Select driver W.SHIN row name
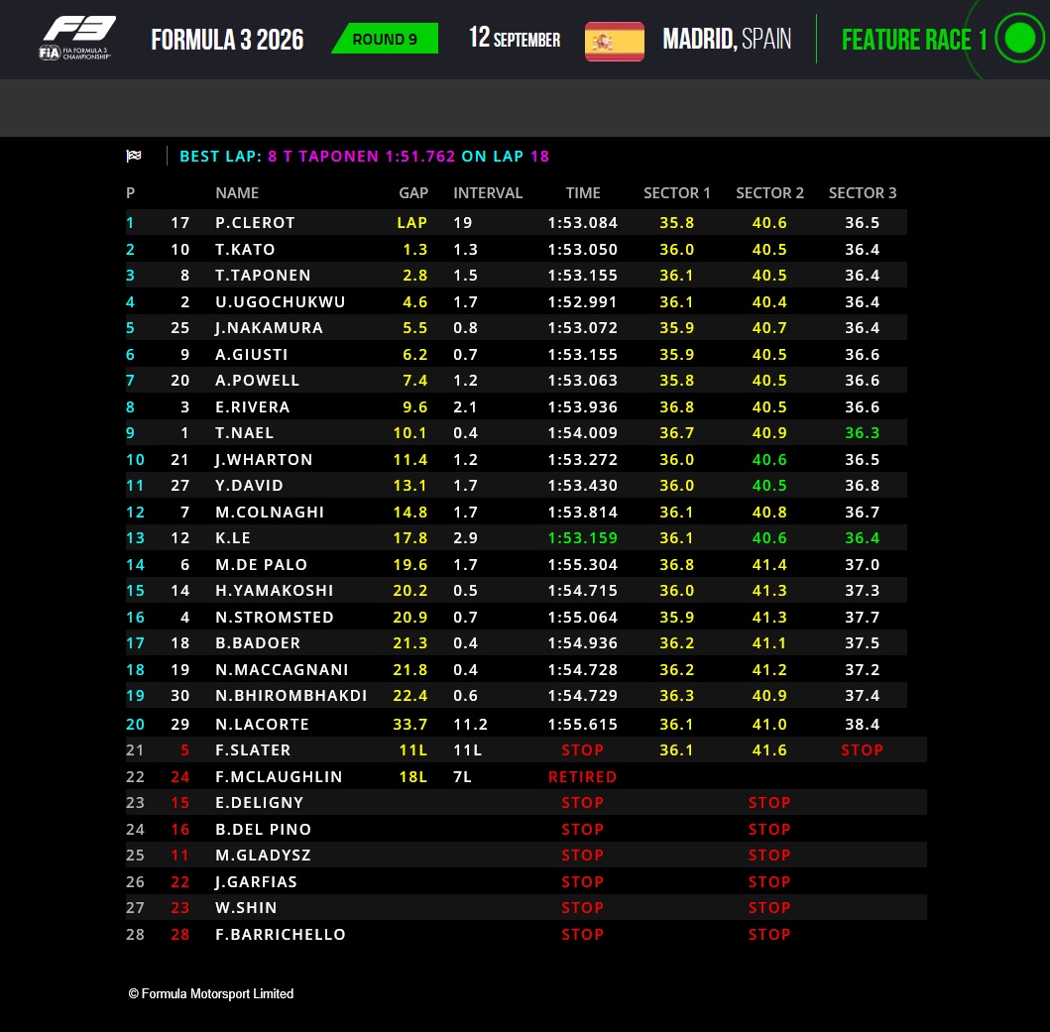The image size is (1050, 1032). [246, 907]
